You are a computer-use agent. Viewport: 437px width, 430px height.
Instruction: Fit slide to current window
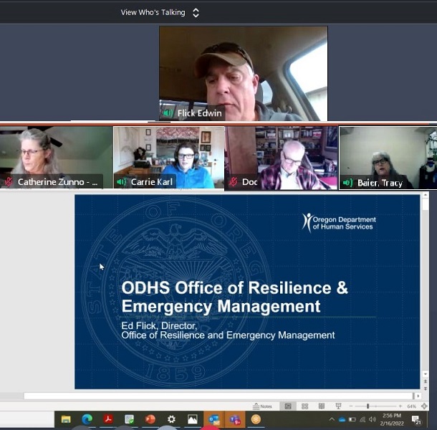[x=424, y=406]
